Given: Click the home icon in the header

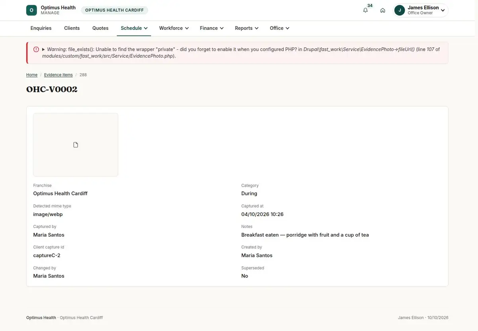Looking at the screenshot, I should (x=382, y=10).
